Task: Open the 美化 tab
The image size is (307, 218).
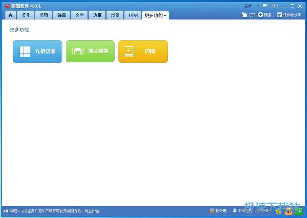Action: click(x=26, y=15)
